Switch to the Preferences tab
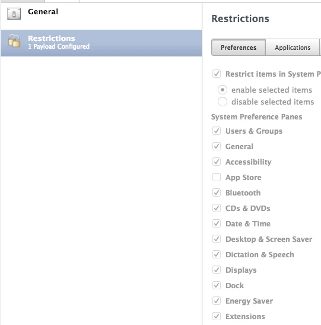The height and width of the screenshot is (325, 321). [239, 48]
